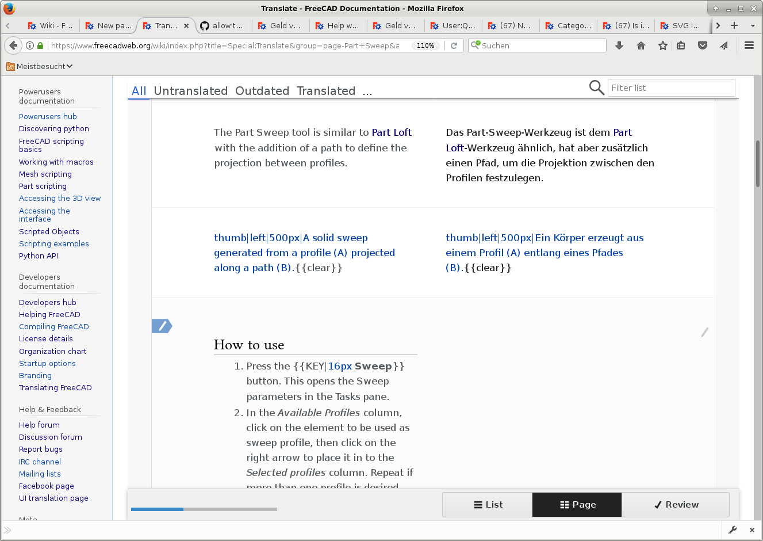This screenshot has width=763, height=541.
Task: Click the paper plane share icon
Action: point(724,45)
